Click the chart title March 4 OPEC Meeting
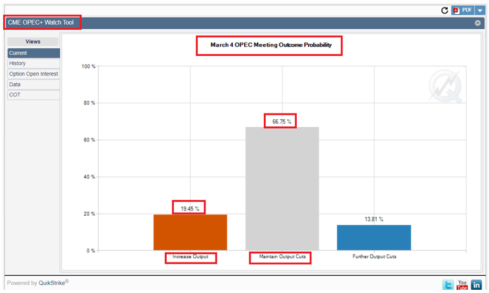489x293 pixels. (271, 45)
